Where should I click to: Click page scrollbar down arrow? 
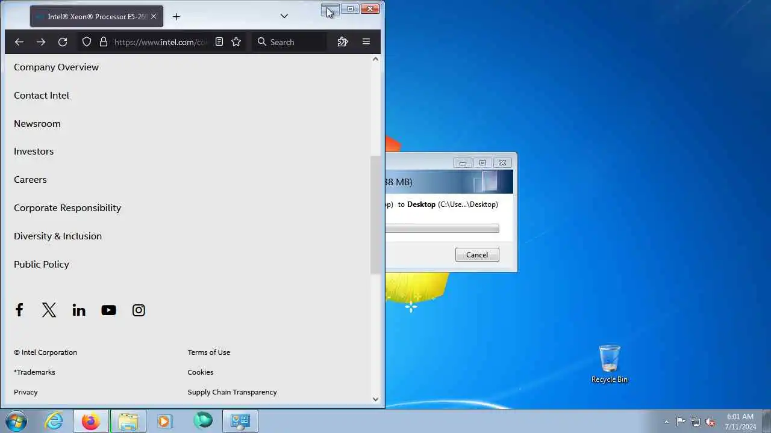pyautogui.click(x=376, y=399)
